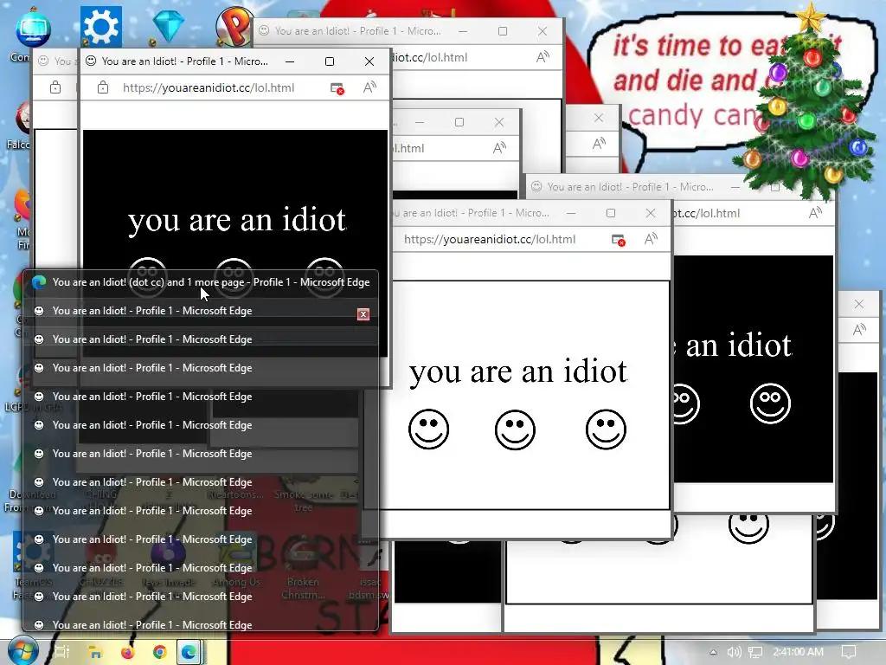Select 'You are an Idiot! (dot cc) and 1 more page' entry
886x665 pixels.
[201, 282]
